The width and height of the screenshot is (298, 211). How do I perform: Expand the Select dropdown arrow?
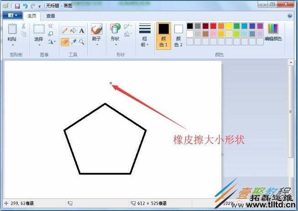tap(40, 45)
